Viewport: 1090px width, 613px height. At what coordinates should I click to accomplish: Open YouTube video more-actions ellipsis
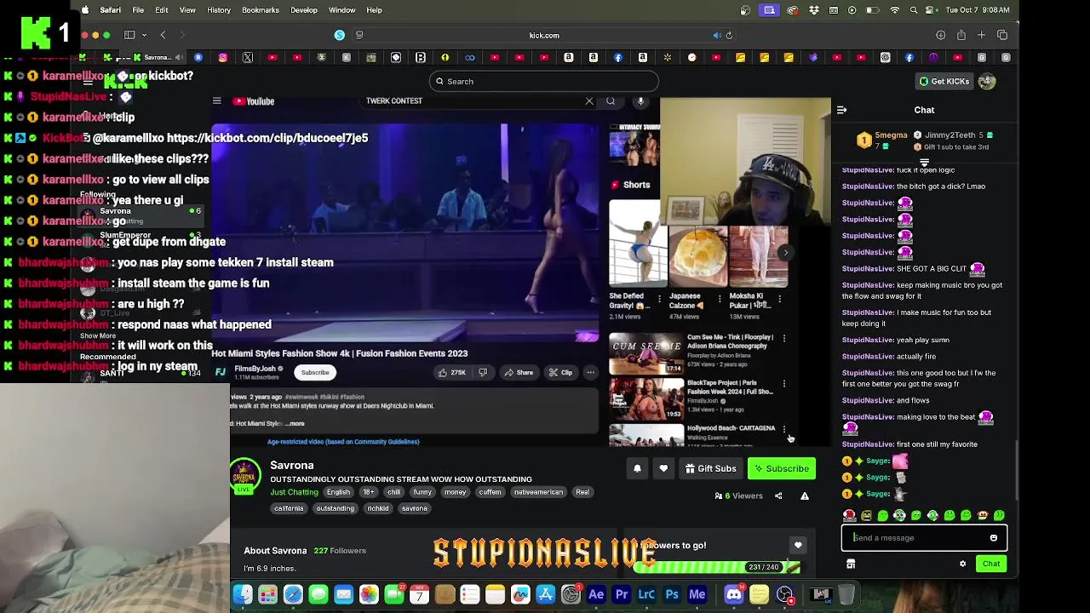tap(590, 372)
